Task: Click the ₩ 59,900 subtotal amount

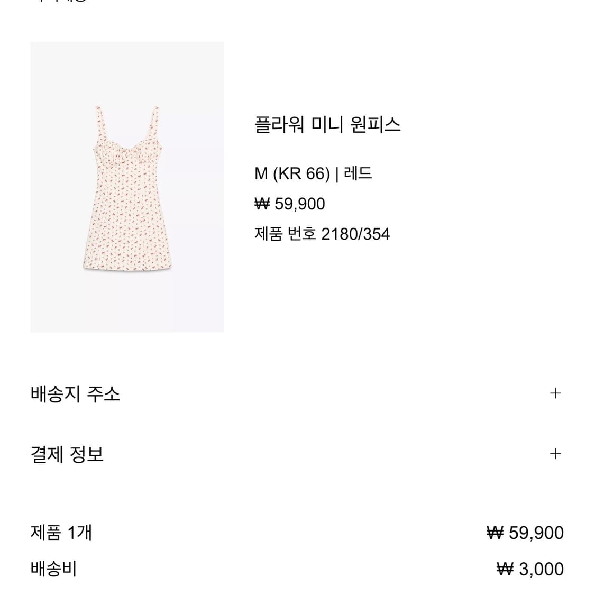Action: pos(525,534)
